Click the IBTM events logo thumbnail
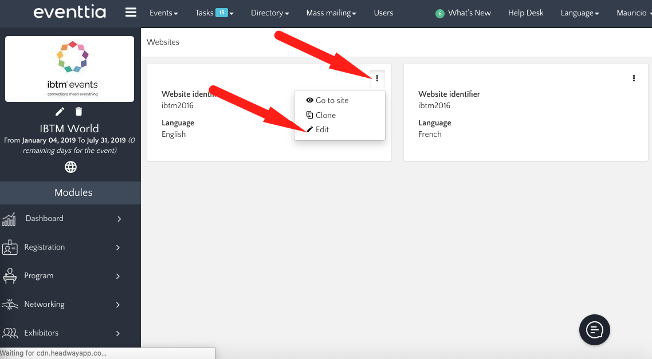Image resolution: width=652 pixels, height=359 pixels. tap(70, 69)
